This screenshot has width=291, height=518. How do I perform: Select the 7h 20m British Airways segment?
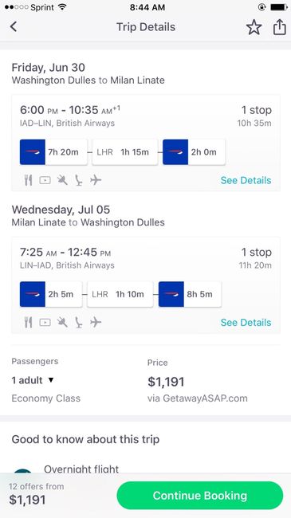pyautogui.click(x=53, y=152)
